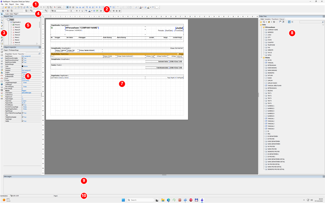This screenshot has height=203, width=325.
Task: Click the Undo arrow icon
Action: tap(41, 7)
